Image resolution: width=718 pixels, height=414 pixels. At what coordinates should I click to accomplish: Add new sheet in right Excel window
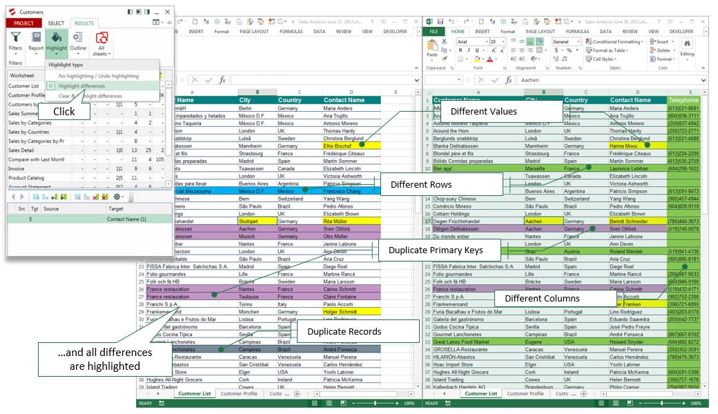[583, 393]
